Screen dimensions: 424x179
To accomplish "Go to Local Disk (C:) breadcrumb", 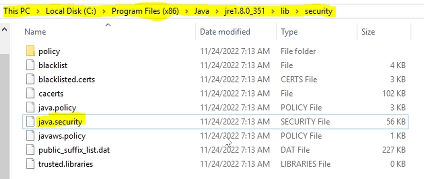I will [71, 11].
